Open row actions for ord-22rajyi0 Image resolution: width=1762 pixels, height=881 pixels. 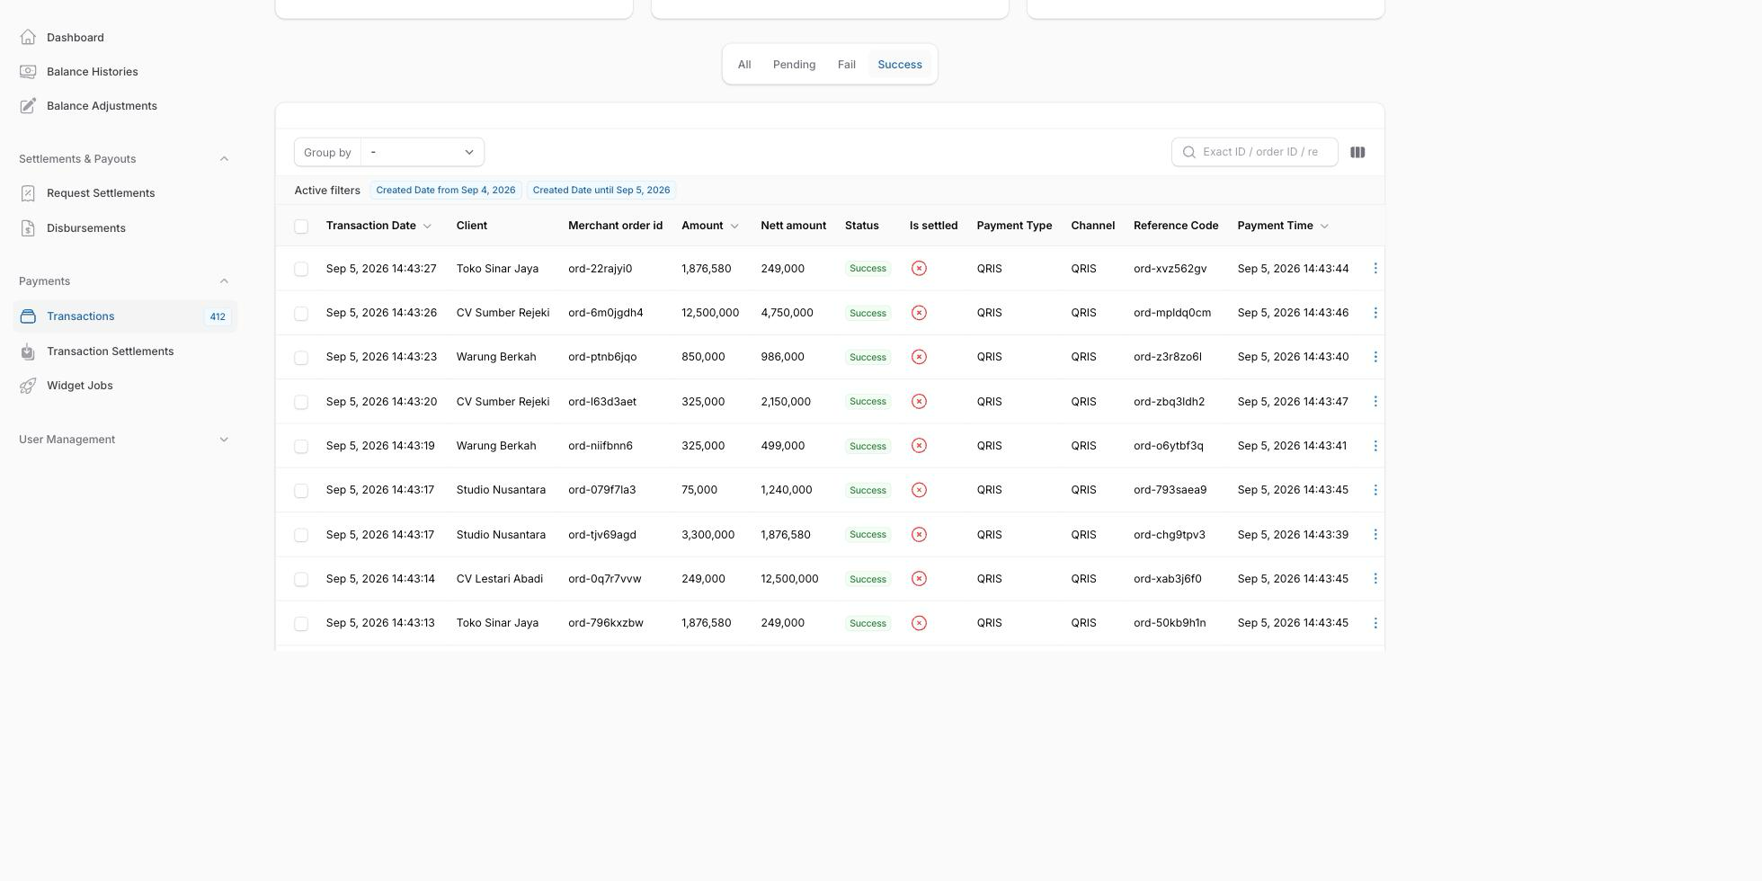[1375, 269]
